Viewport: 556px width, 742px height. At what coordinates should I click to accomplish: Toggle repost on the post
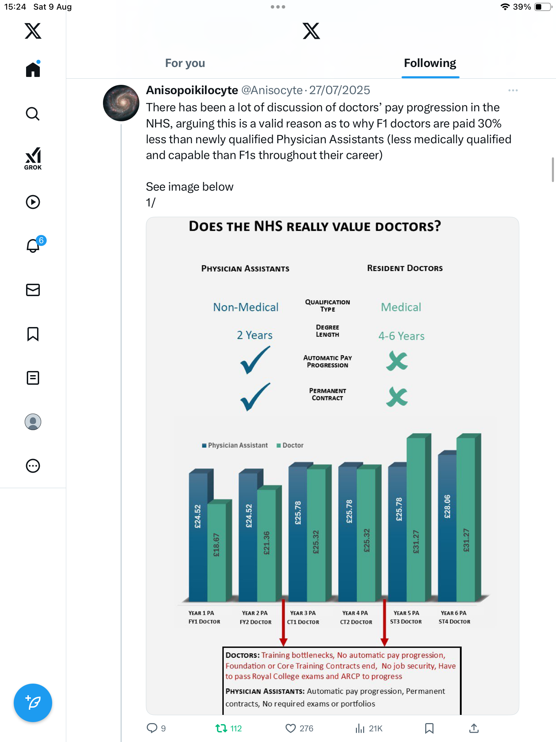[221, 728]
